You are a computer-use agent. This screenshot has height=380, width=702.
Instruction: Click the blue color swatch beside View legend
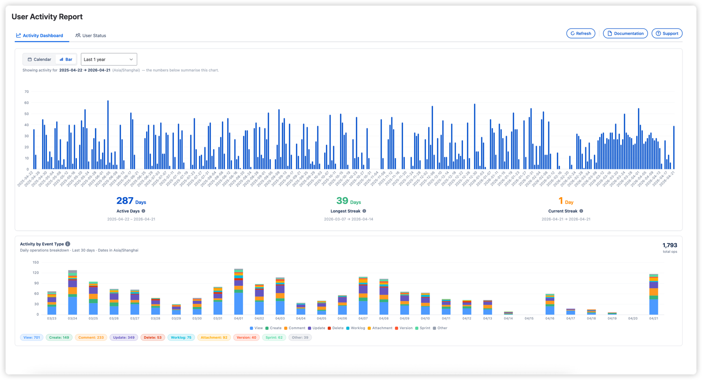pos(252,328)
